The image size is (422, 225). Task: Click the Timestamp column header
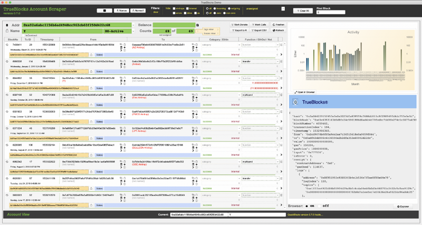[x=47, y=39]
